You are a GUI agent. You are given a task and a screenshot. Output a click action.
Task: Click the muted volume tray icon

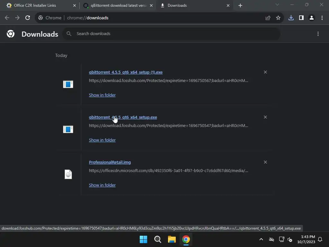click(x=290, y=239)
